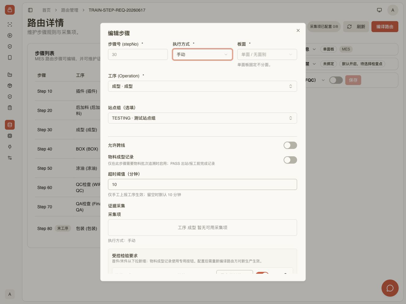Open the 工序 combobox 成型 · 成型
Image resolution: width=406 pixels, height=304 pixels.
203,86
